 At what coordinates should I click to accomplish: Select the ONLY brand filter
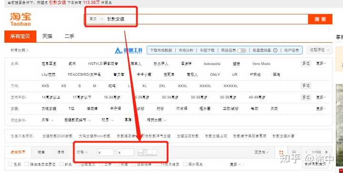(x=215, y=74)
